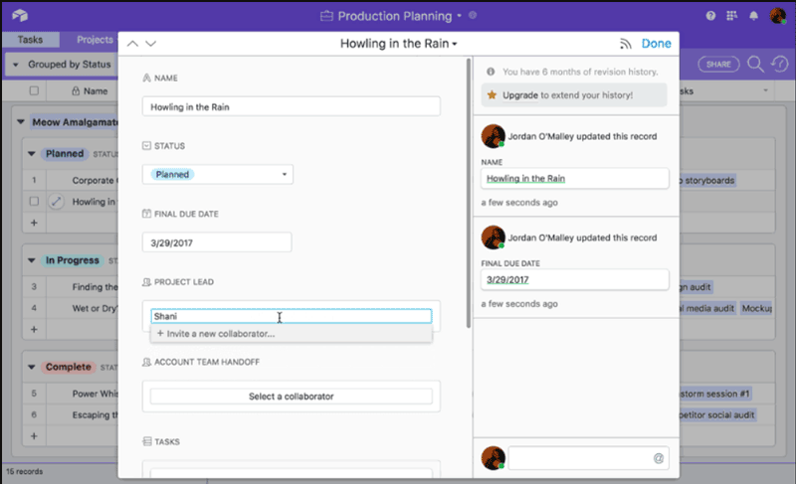Viewport: 796px width, 484px height.
Task: Go to previous record with up chevron
Action: tap(132, 44)
